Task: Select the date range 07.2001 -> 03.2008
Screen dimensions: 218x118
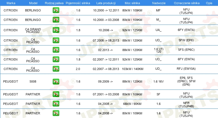Action: click(106, 94)
